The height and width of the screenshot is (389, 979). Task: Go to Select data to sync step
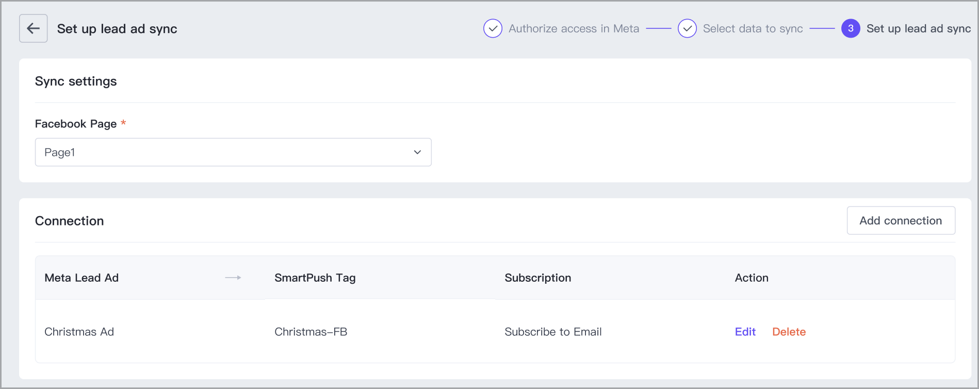point(753,28)
